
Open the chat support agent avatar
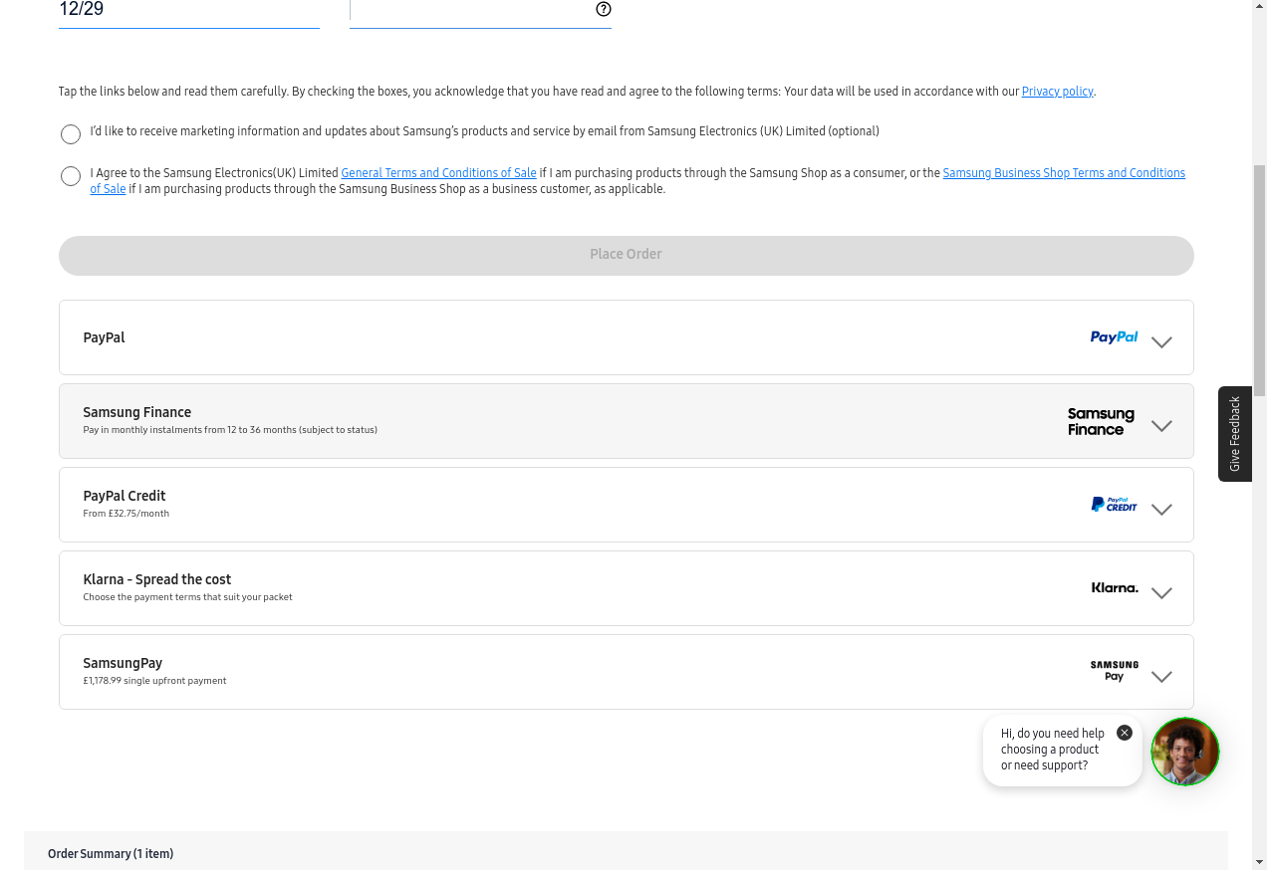[1184, 752]
